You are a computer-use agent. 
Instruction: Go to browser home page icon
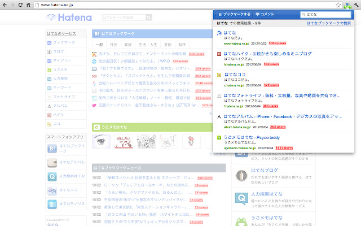28,5
